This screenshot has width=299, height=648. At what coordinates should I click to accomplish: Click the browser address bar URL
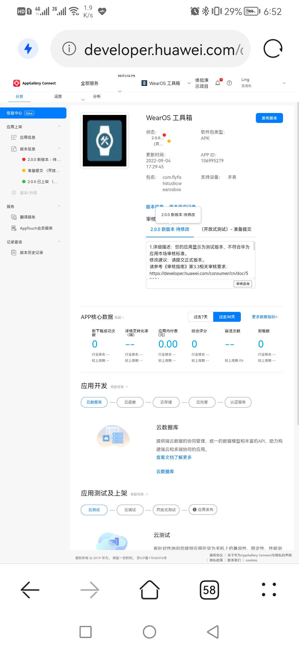[x=164, y=50]
